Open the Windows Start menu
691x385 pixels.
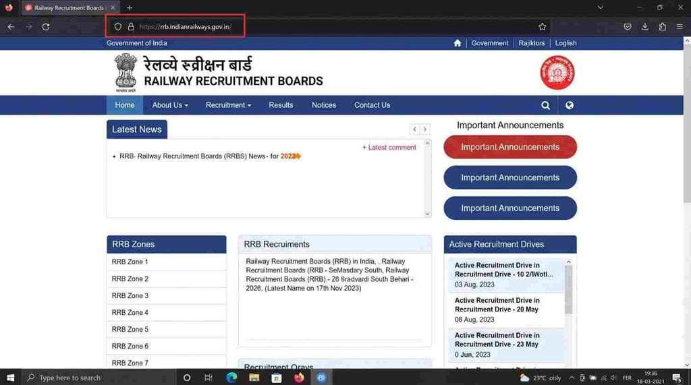pos(11,378)
